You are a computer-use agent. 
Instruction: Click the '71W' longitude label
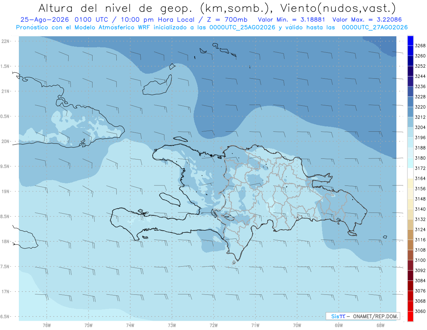255,325
